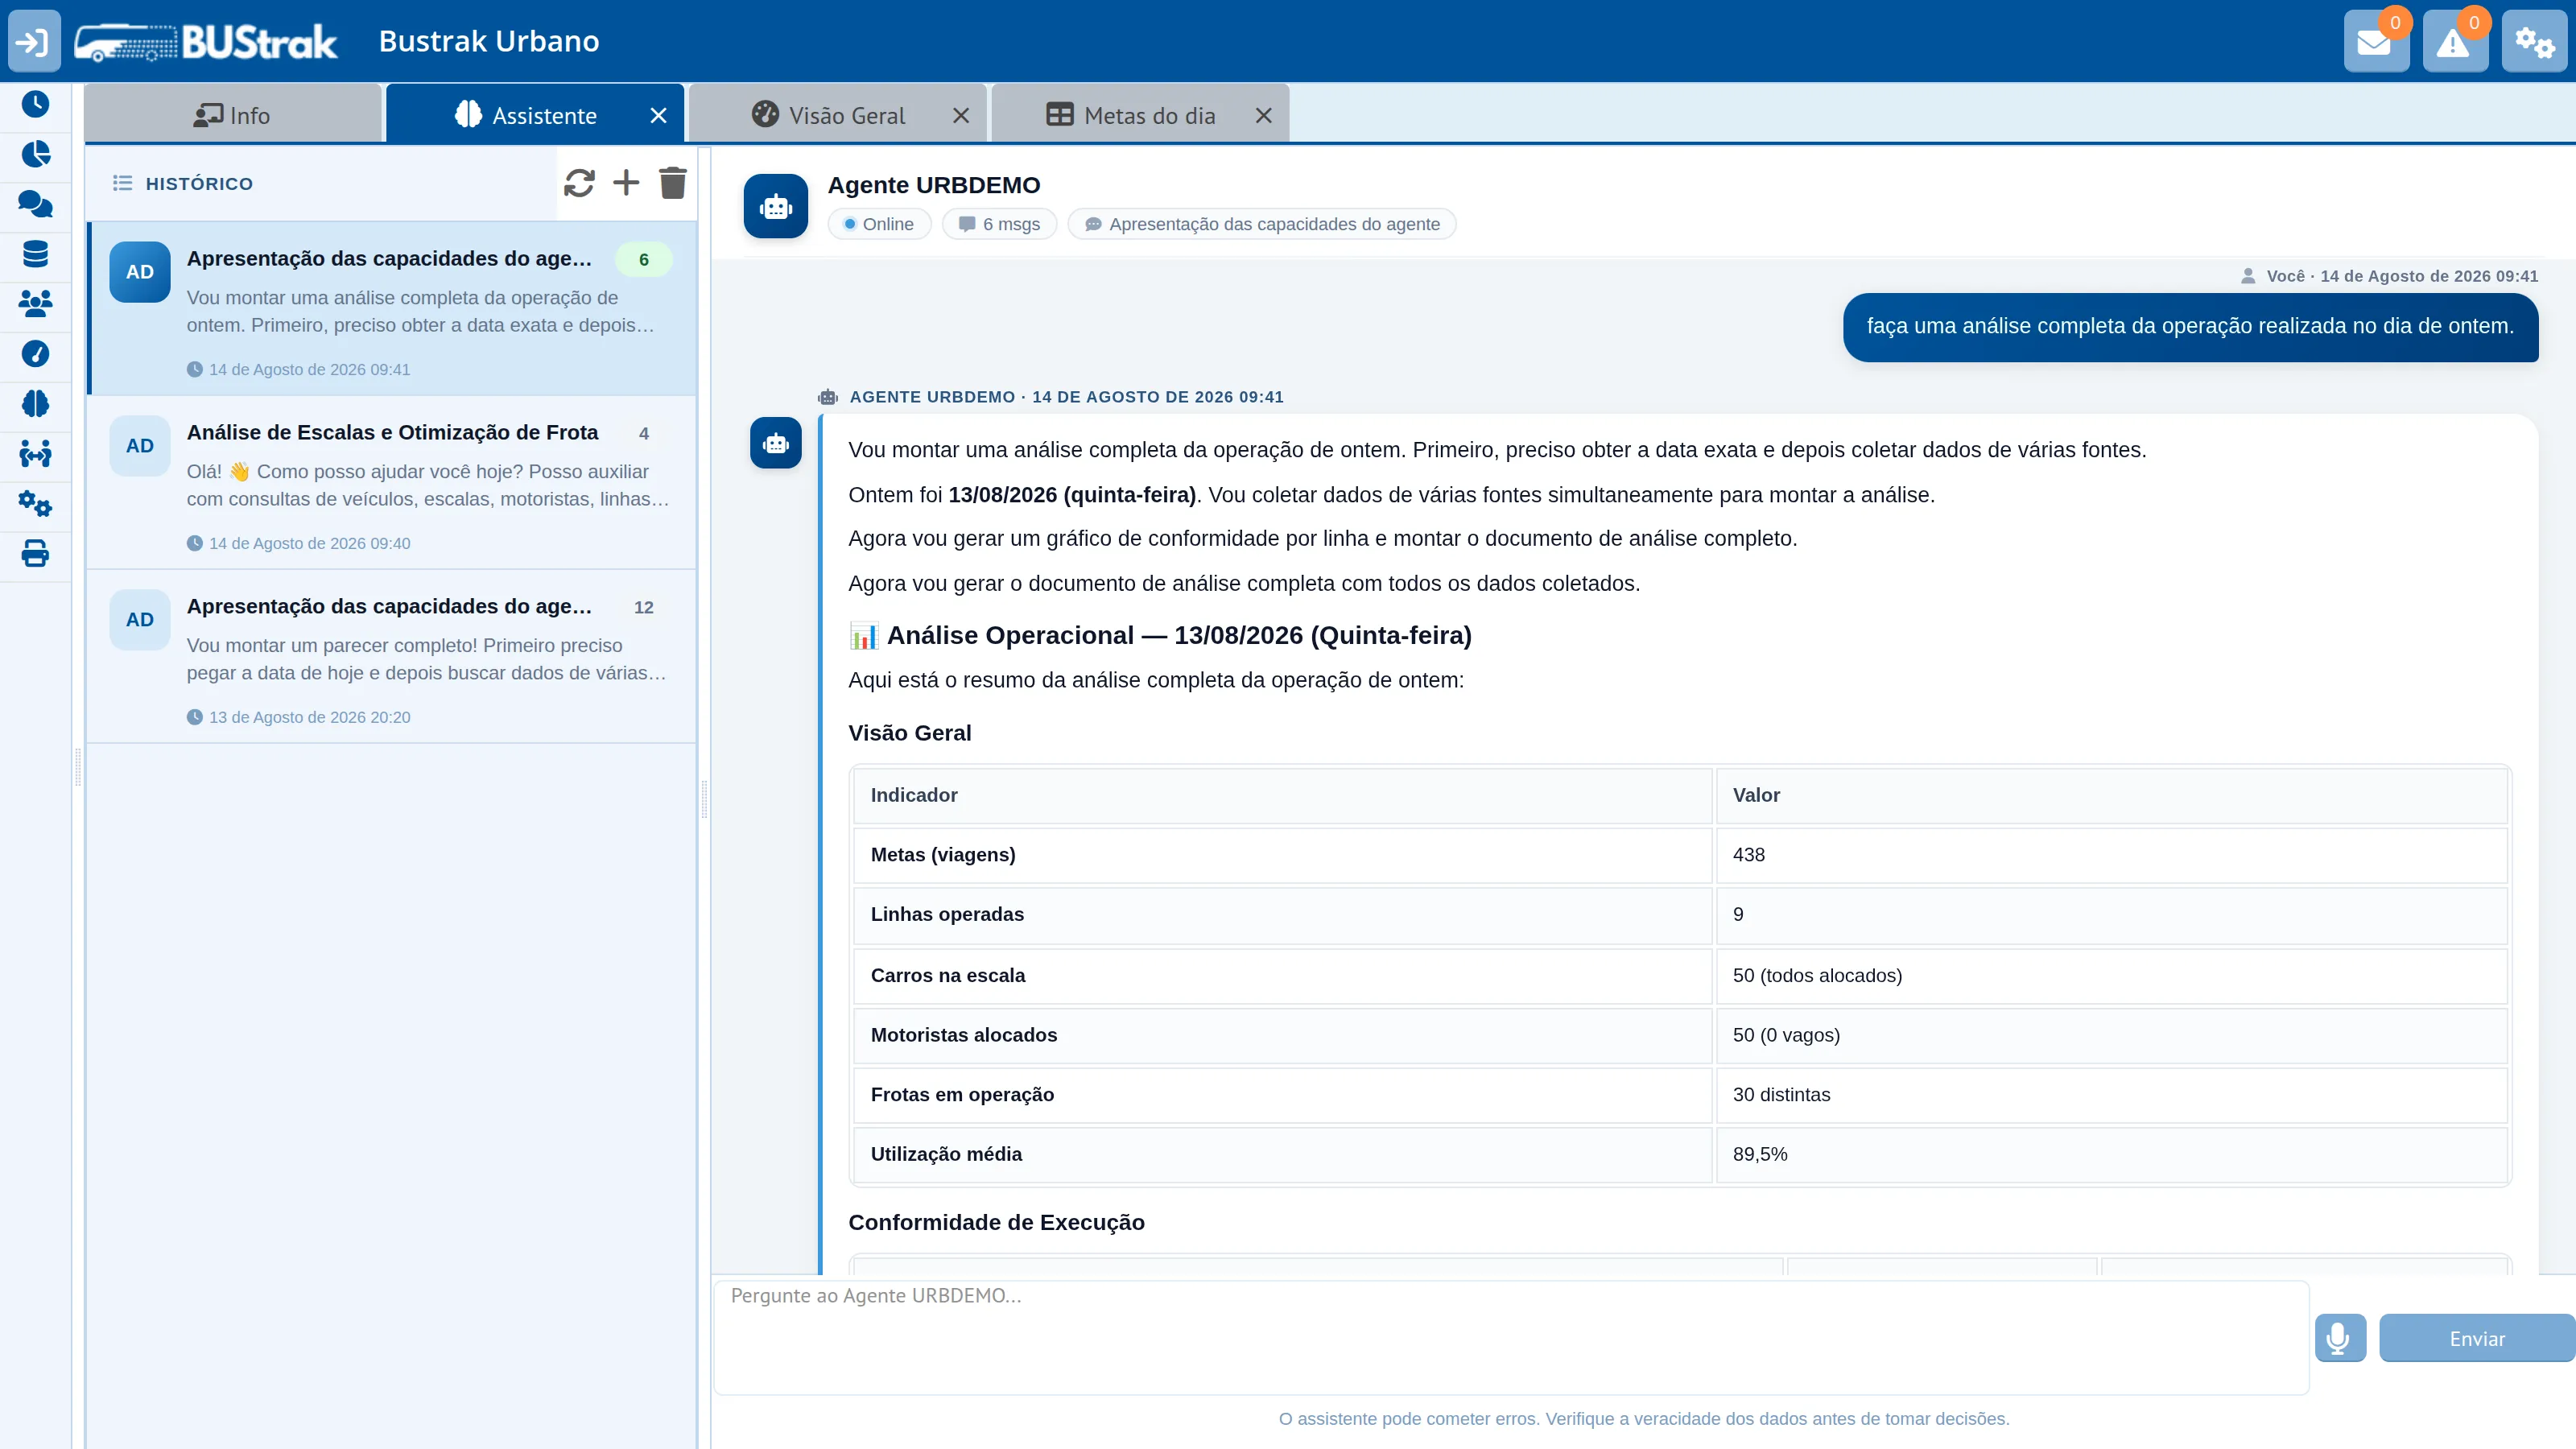Refresh the conversation history list

click(x=579, y=183)
